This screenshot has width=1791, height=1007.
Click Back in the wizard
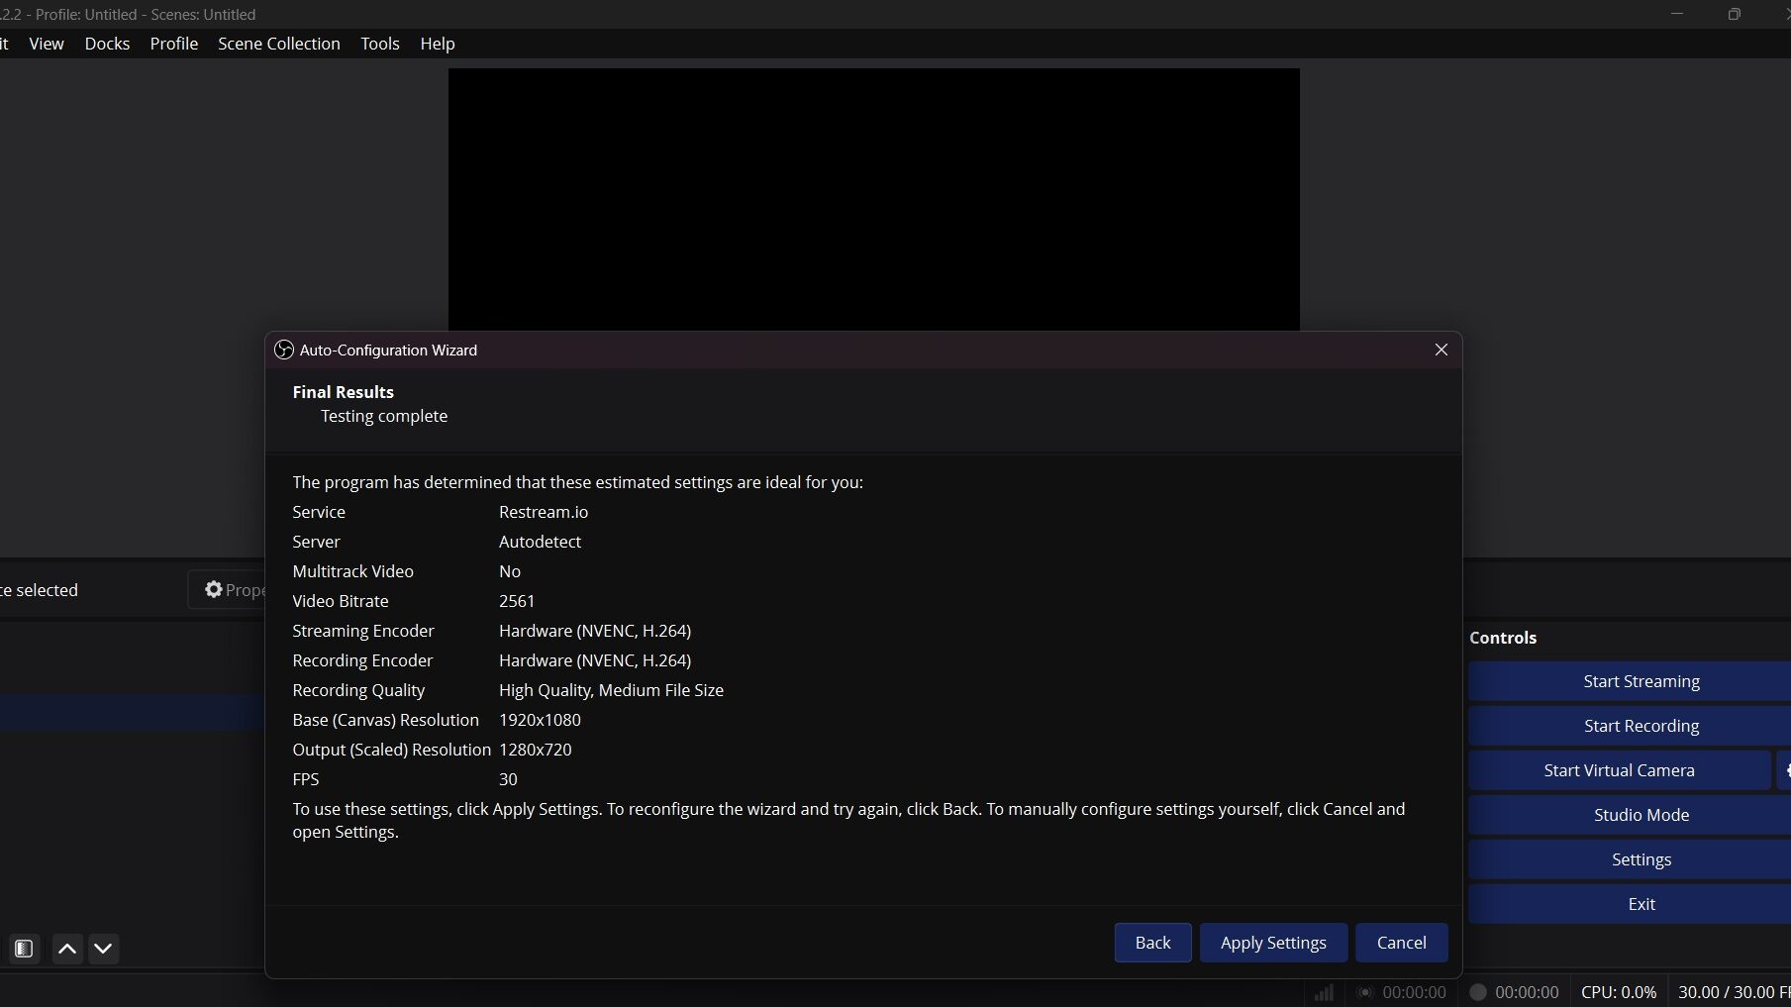coord(1152,943)
